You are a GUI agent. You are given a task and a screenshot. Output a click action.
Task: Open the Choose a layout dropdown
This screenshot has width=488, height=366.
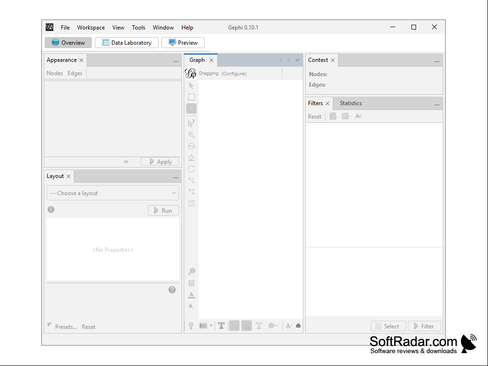coord(113,193)
